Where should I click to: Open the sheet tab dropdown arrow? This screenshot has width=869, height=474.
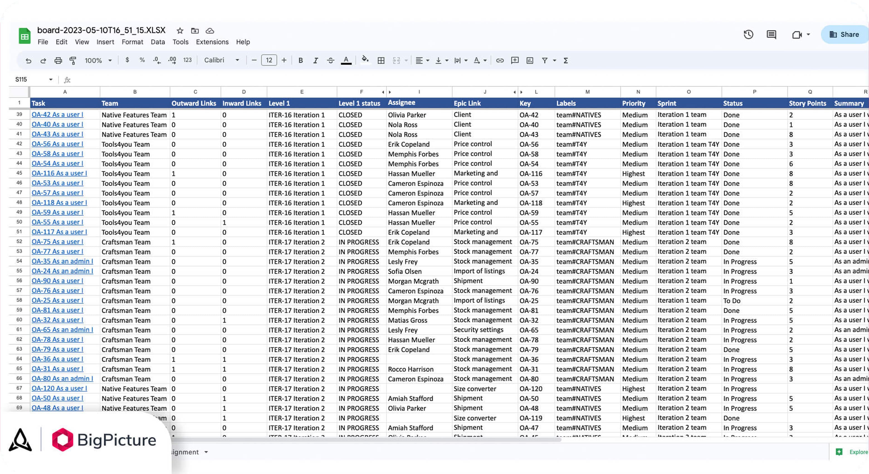pos(206,452)
